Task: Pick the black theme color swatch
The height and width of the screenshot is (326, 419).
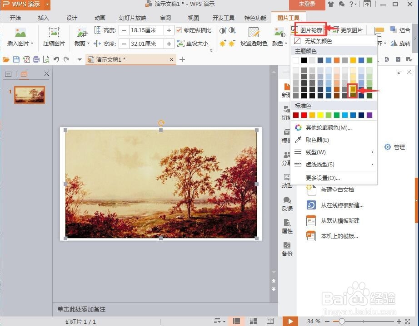Action: (304, 60)
